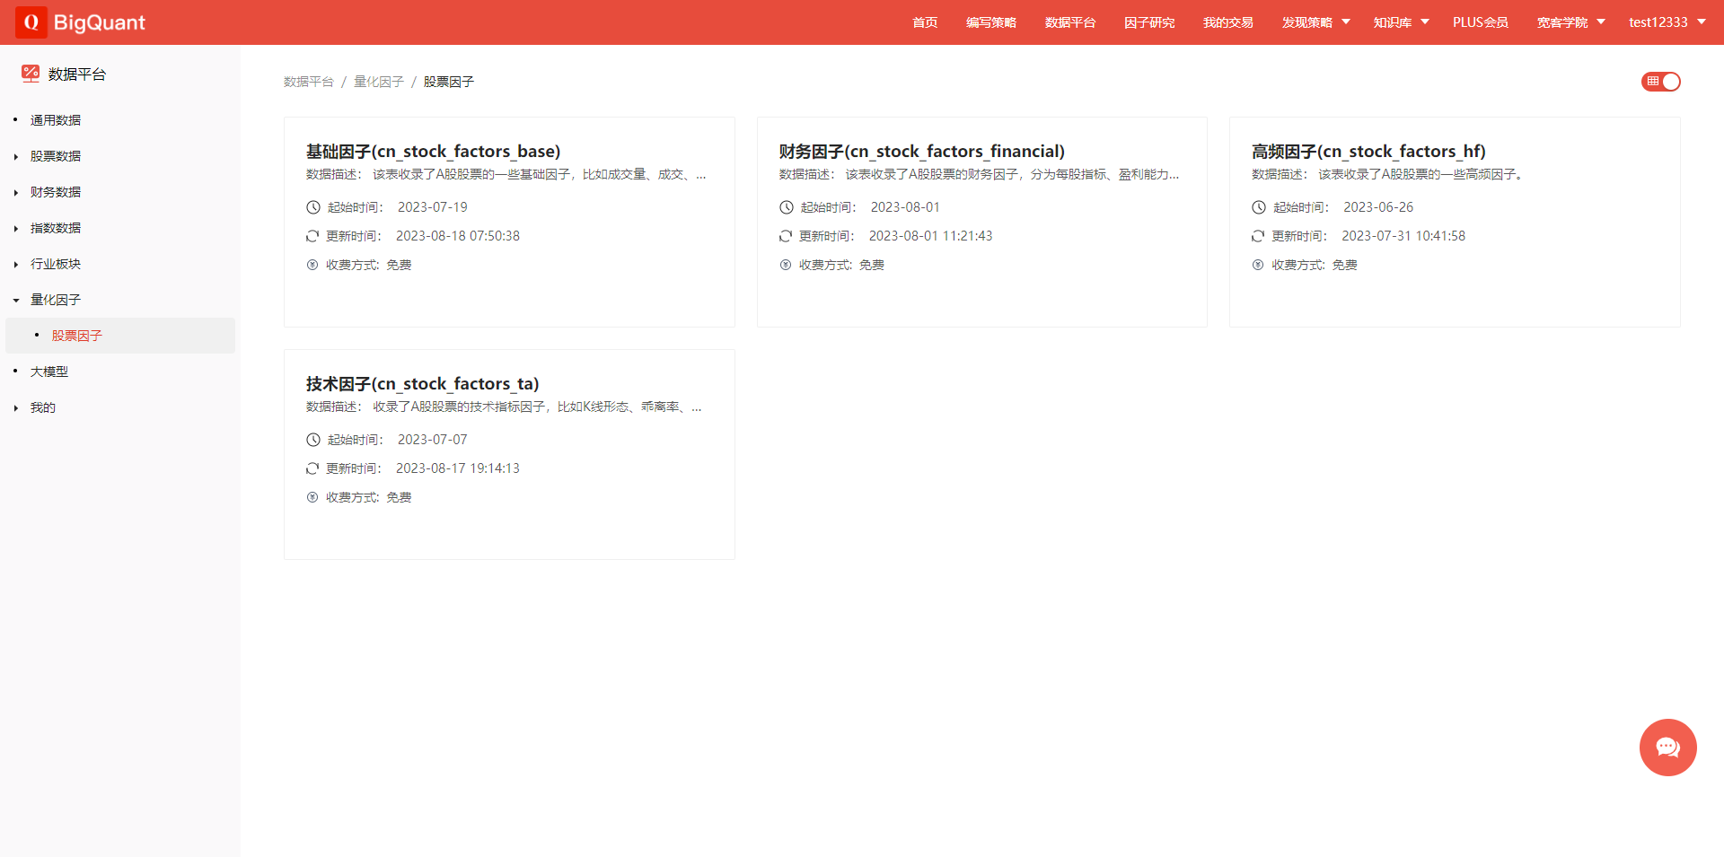Collapse the 量化因子 tree section

[x=16, y=300]
